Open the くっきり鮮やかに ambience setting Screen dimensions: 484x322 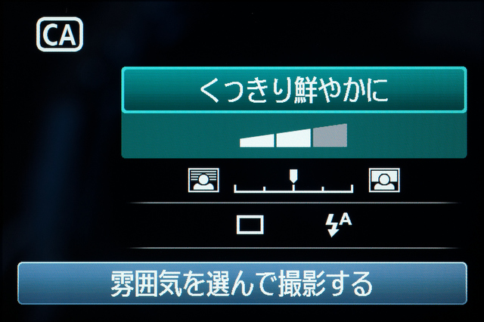point(294,89)
